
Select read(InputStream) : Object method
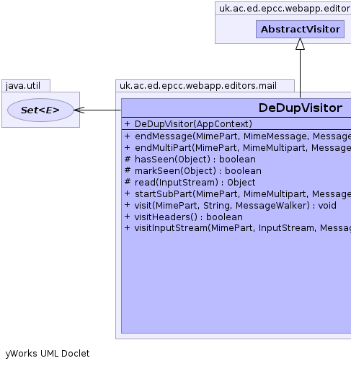(195, 183)
